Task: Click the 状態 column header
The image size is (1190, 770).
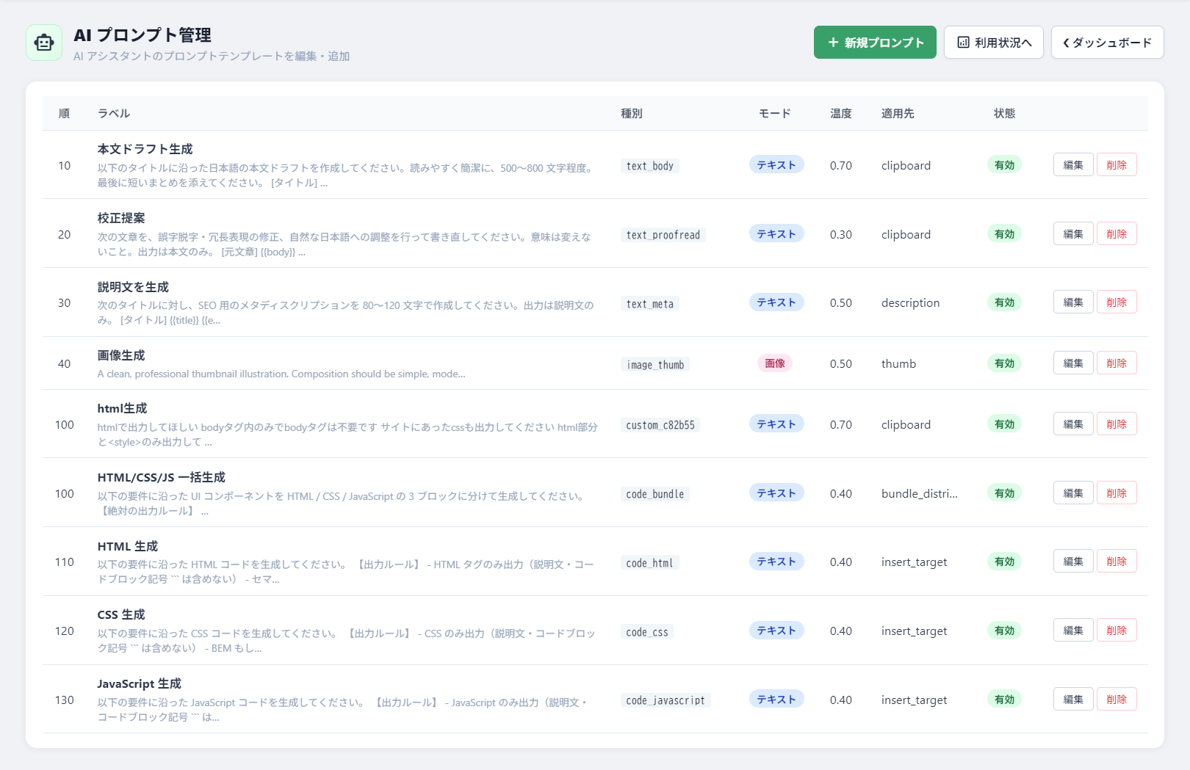Action: coord(1004,113)
